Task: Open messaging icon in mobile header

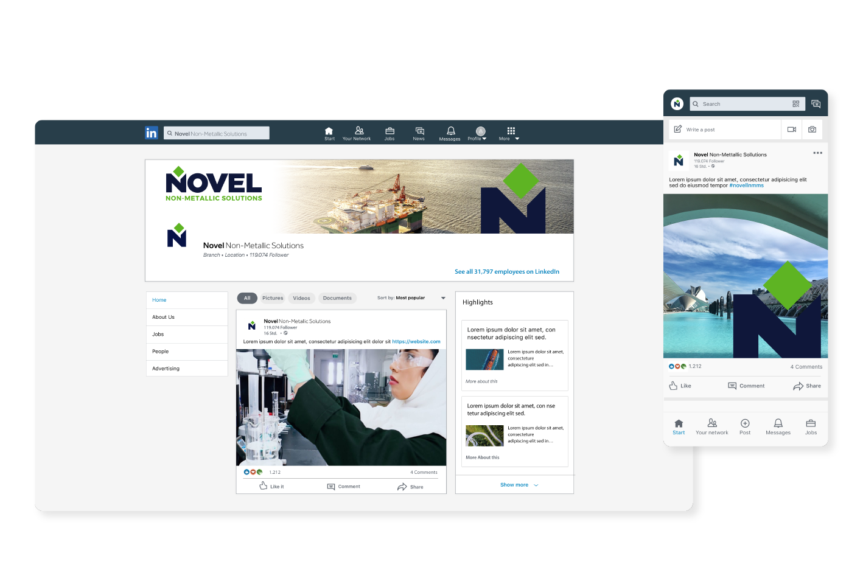Action: point(816,104)
